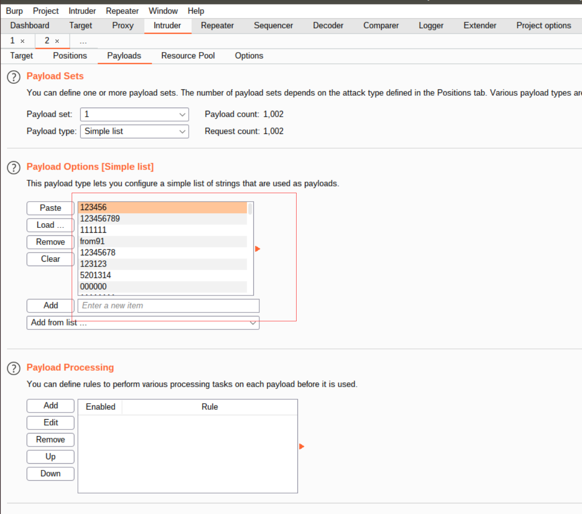Image resolution: width=582 pixels, height=514 pixels.
Task: Open the Payload Sets help icon
Action: (14, 77)
